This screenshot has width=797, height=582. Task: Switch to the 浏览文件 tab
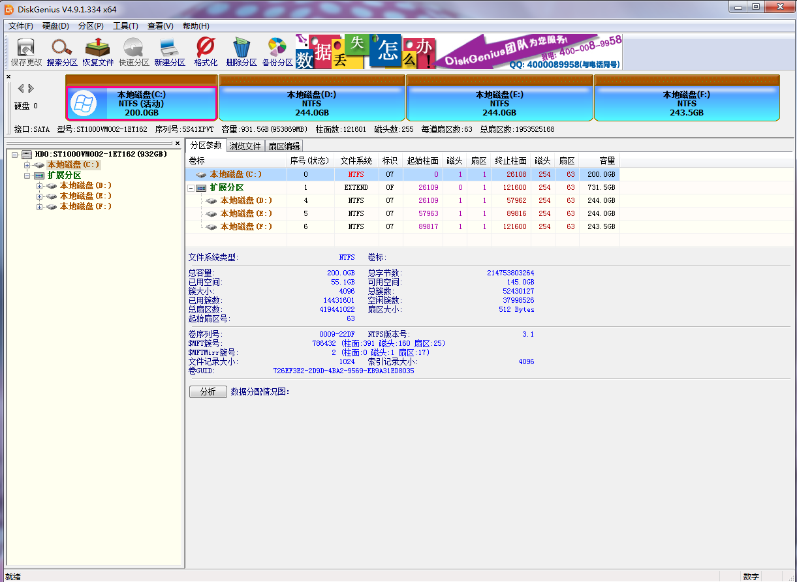(x=245, y=145)
